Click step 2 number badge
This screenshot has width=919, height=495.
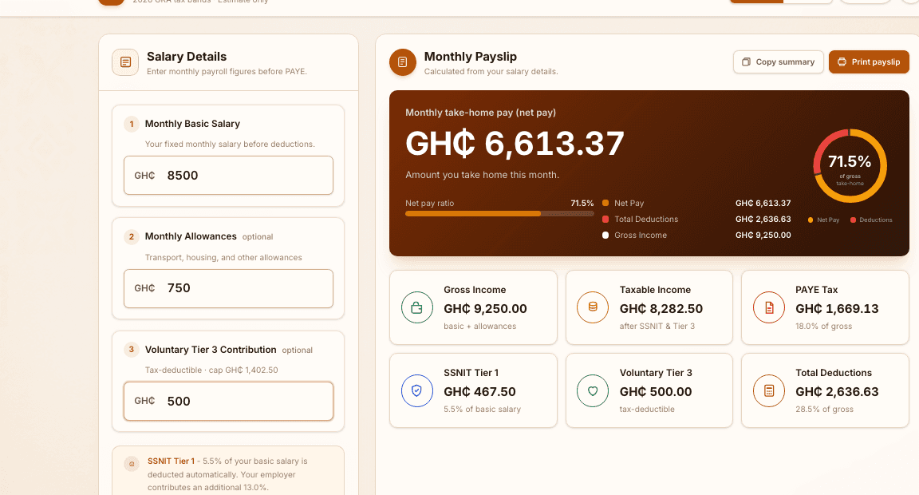[x=132, y=236]
